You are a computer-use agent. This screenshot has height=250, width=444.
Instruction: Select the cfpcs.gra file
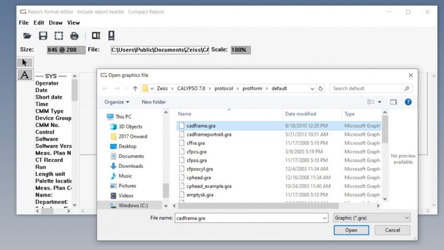196,151
